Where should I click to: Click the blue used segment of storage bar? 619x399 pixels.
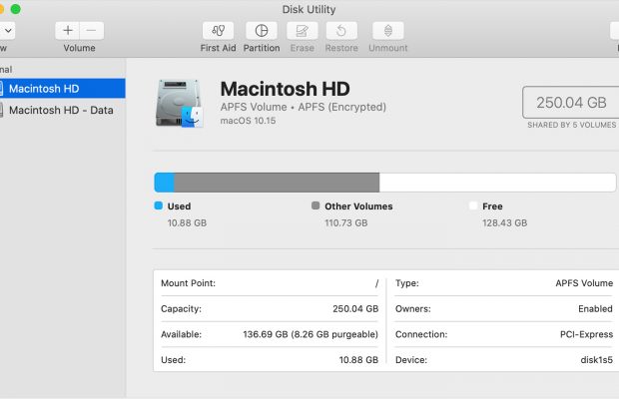click(x=164, y=183)
